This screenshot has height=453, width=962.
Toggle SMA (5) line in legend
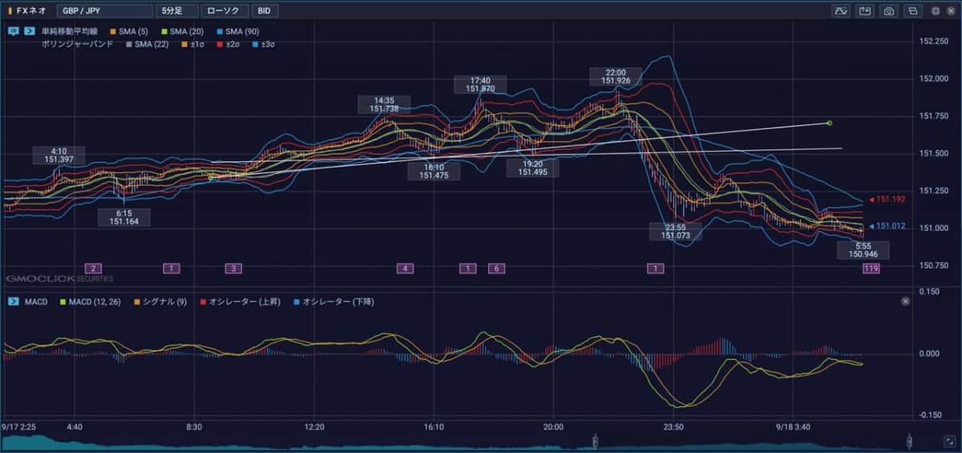pos(128,31)
